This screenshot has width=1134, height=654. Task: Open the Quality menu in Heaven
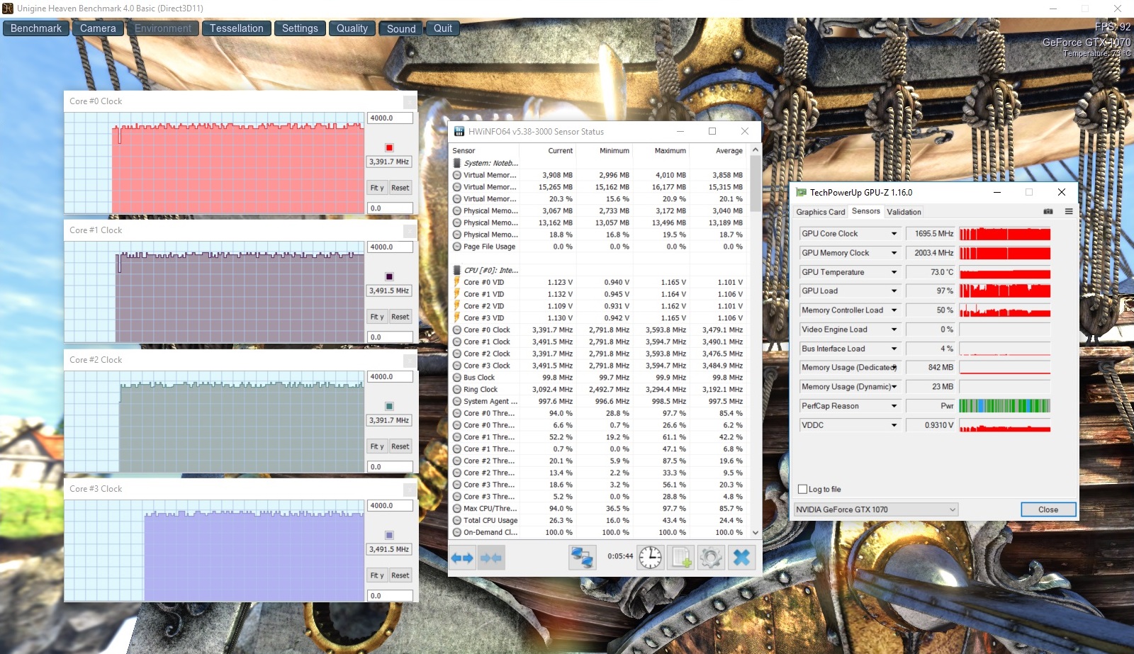(x=352, y=28)
